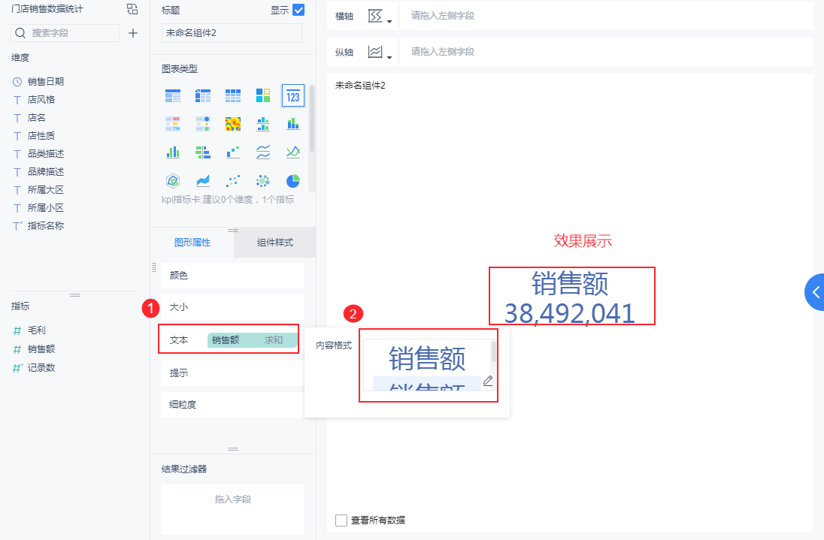Check the 查看所有数据 checkbox
This screenshot has width=824, height=540.
coord(341,520)
